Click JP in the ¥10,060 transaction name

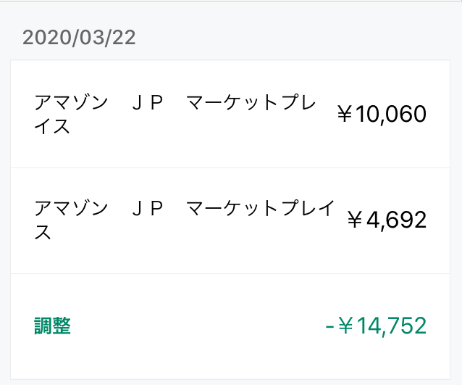(x=148, y=102)
